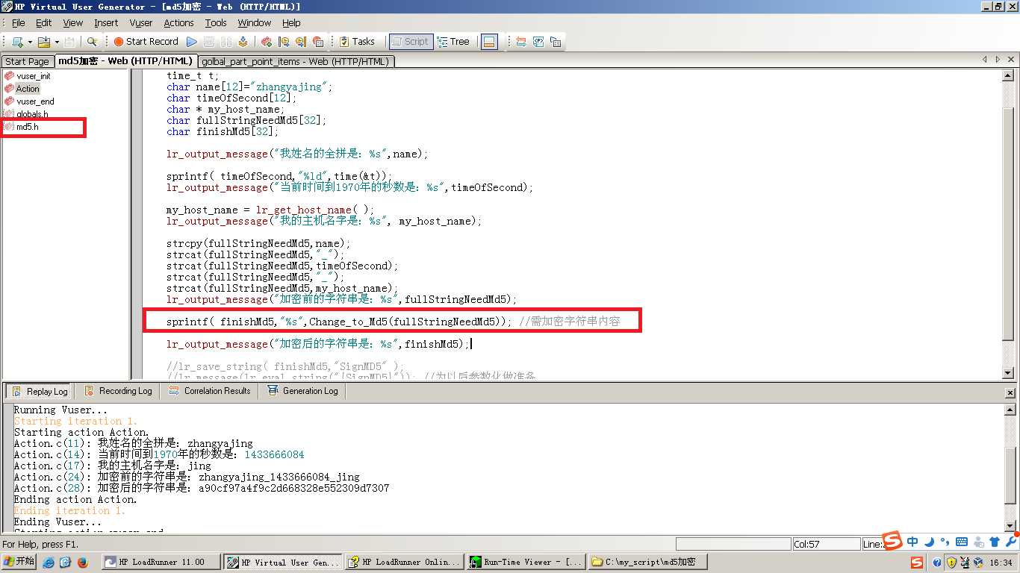Click the orange arrows toolbar icon

tap(520, 42)
